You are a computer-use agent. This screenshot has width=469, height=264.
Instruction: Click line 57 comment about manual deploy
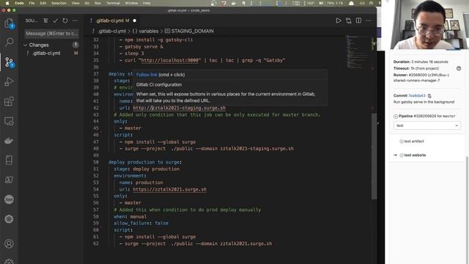point(188,210)
